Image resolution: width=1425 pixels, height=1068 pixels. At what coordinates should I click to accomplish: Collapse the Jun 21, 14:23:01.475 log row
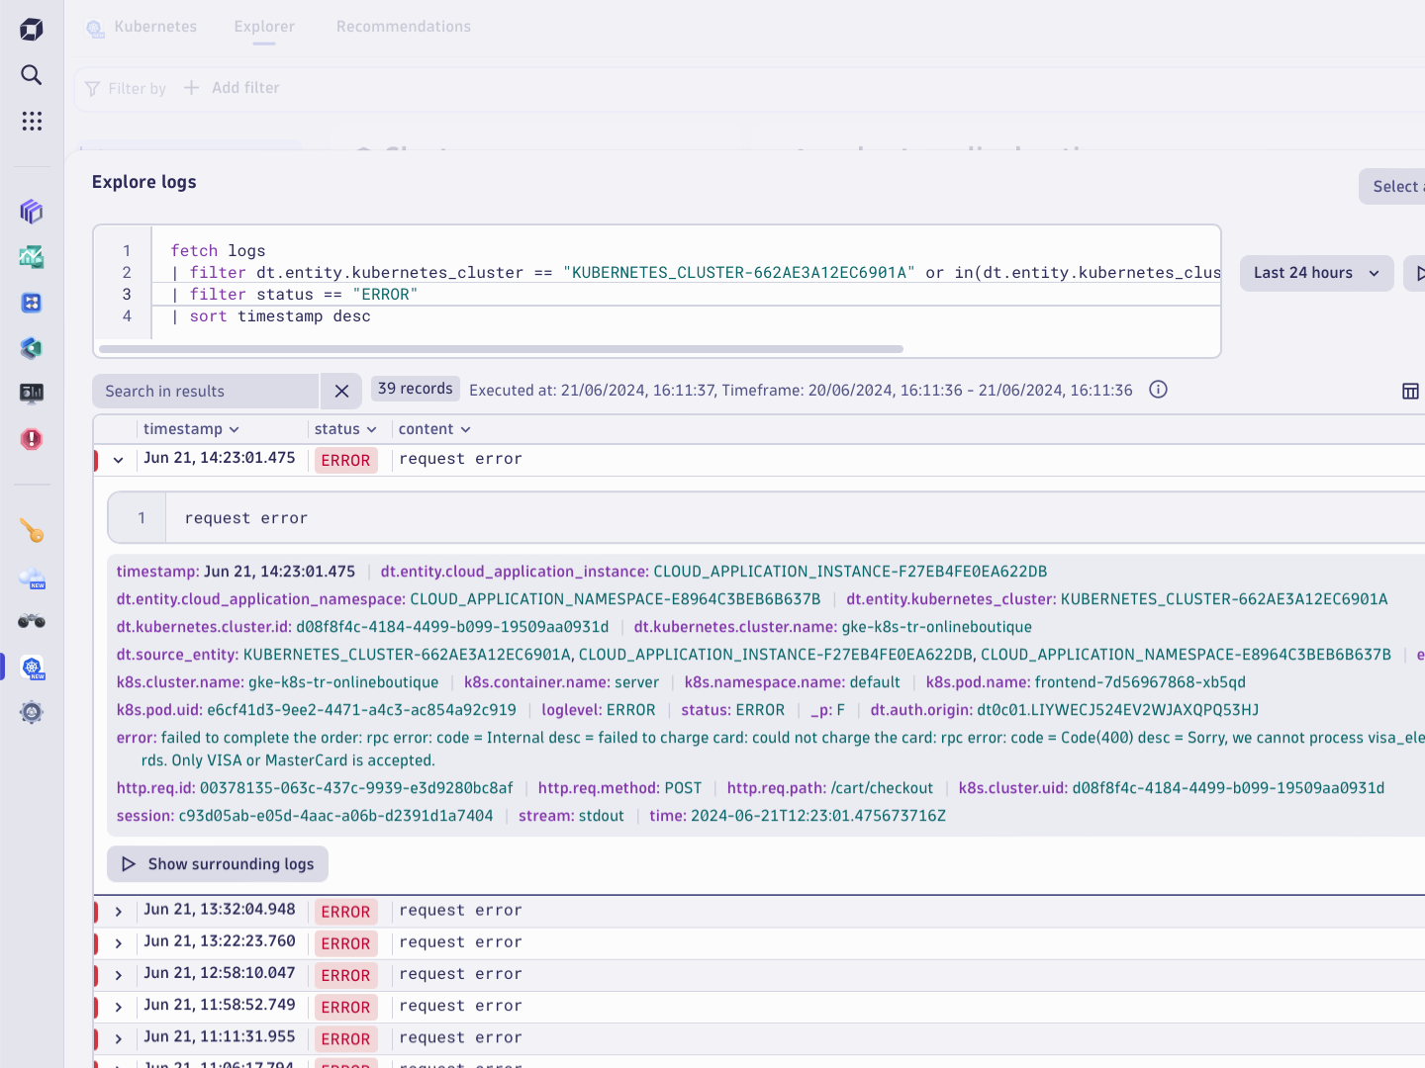tap(119, 460)
